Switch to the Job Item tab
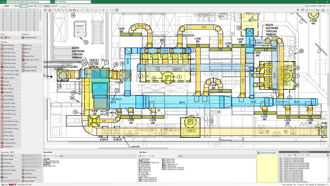 point(143,152)
